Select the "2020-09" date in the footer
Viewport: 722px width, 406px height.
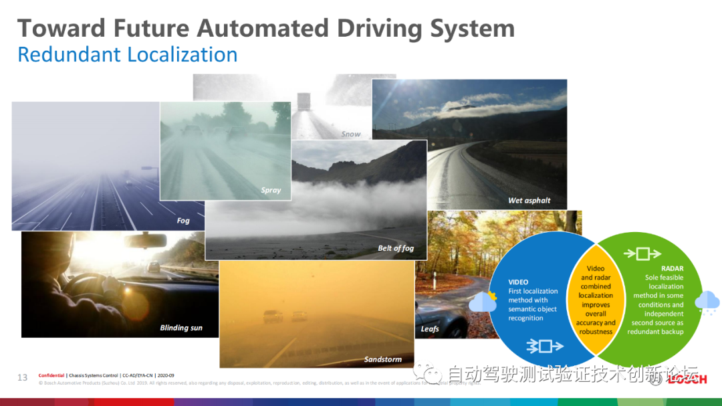[166, 376]
